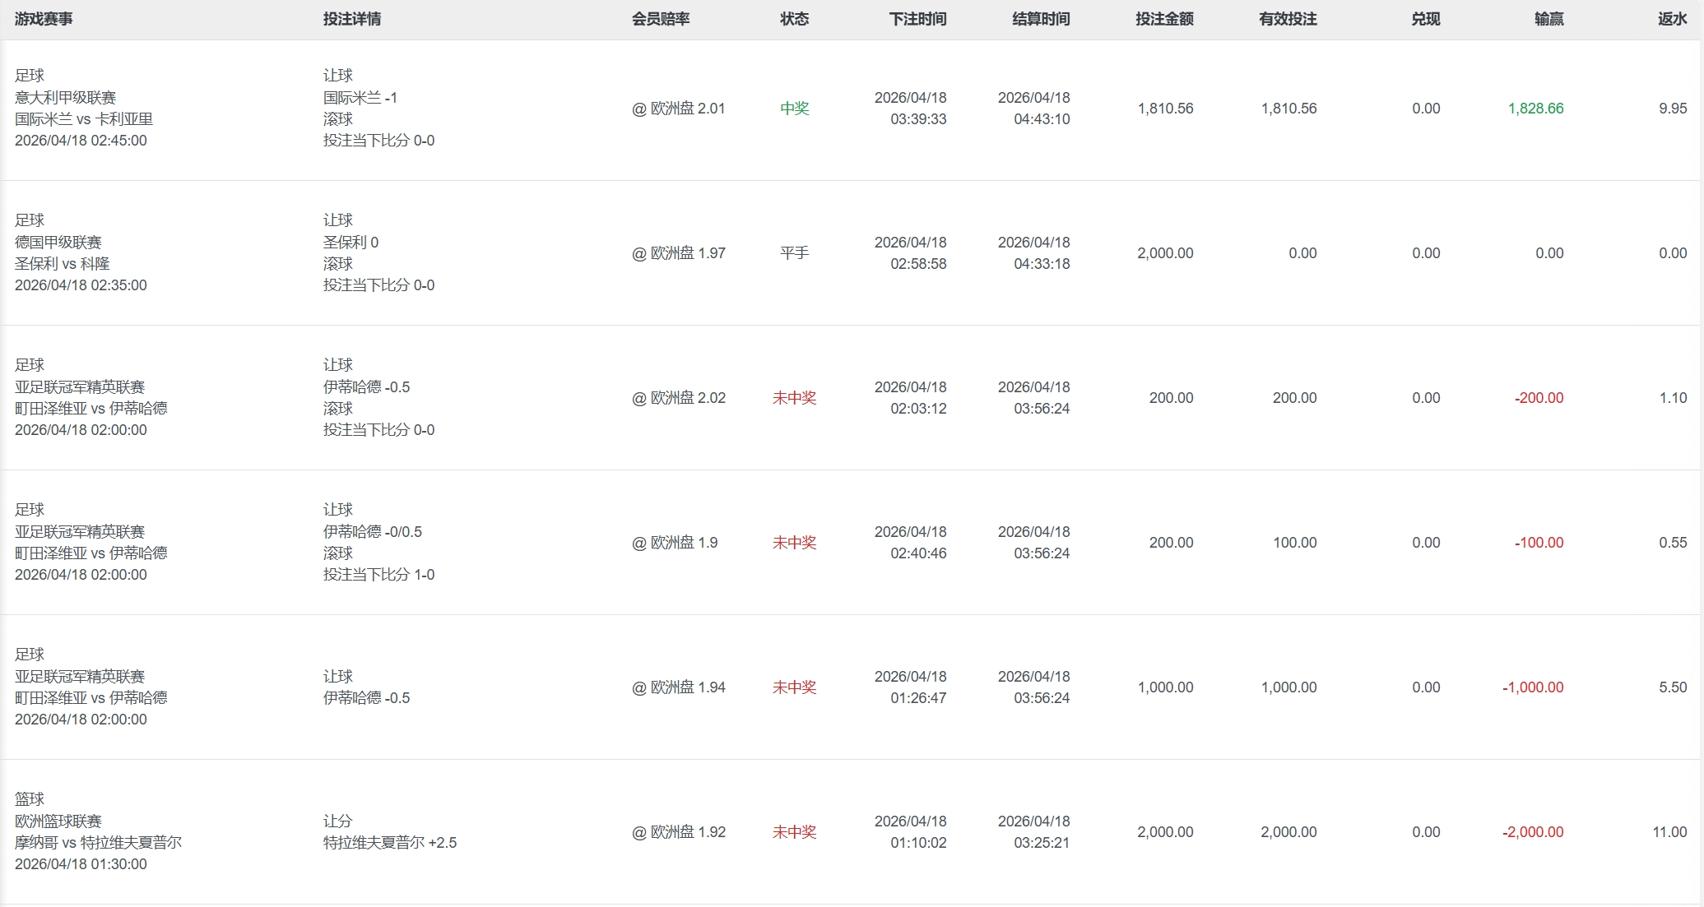
Task: Click the 会员赔率 column header
Action: pos(660,19)
